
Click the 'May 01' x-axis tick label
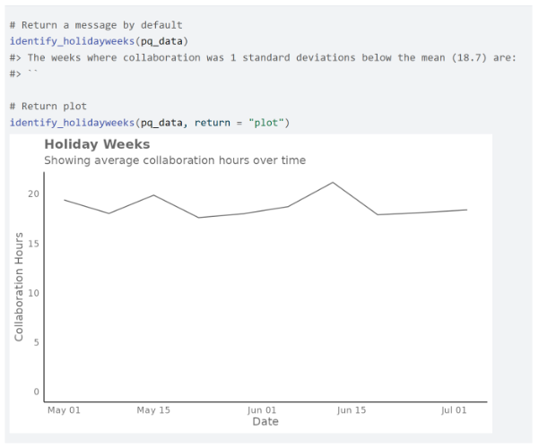click(64, 410)
